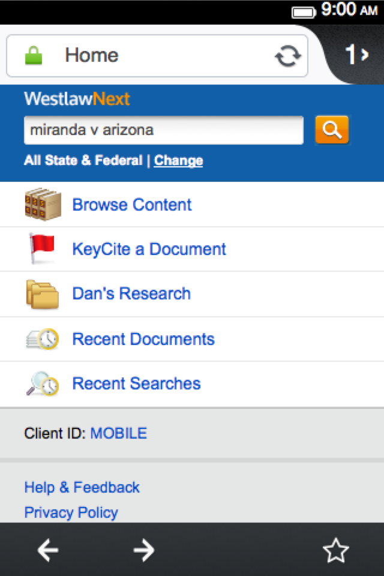Click the Dan's Research folder icon
Viewport: 384px width, 576px height.
(x=43, y=294)
